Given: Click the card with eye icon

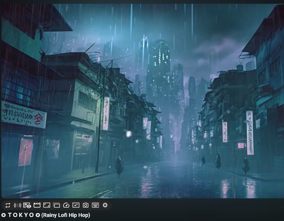Looking at the screenshot, I should (27, 205).
